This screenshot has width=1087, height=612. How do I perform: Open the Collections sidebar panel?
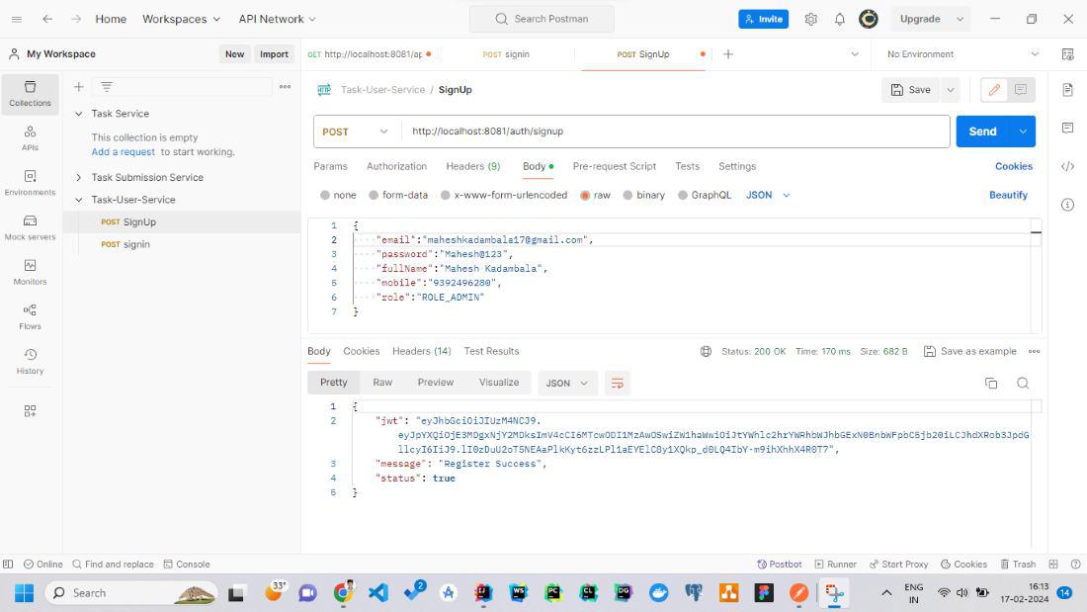[30, 93]
